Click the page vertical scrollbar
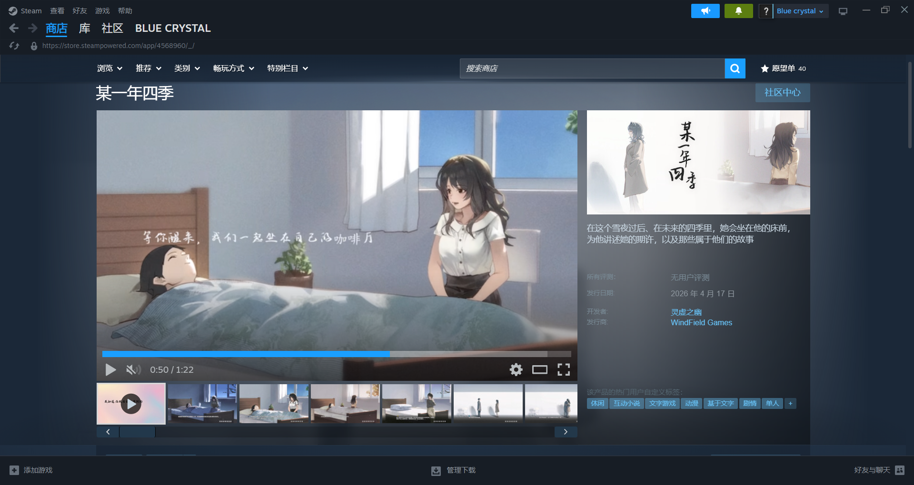This screenshot has width=914, height=485. click(x=910, y=106)
